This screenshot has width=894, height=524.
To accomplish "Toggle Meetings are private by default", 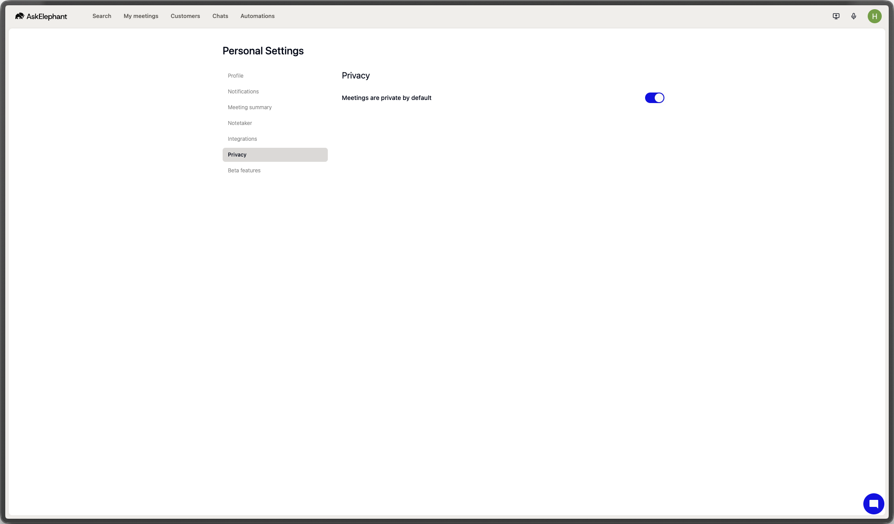I will [x=654, y=98].
